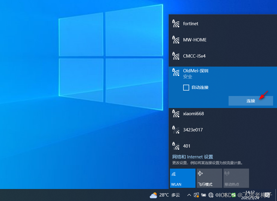Click the globe network tray icon
The width and height of the screenshot is (277, 201).
(211, 195)
